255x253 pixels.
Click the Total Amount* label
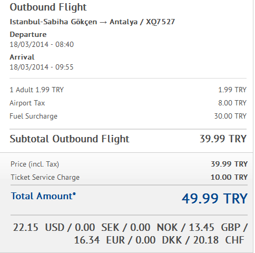[43, 196]
